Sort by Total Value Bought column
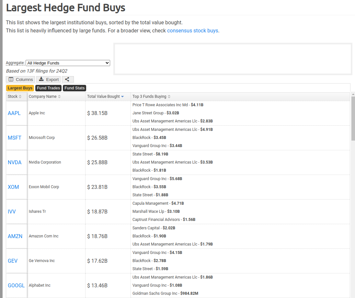The image size is (355, 298). 108,97
